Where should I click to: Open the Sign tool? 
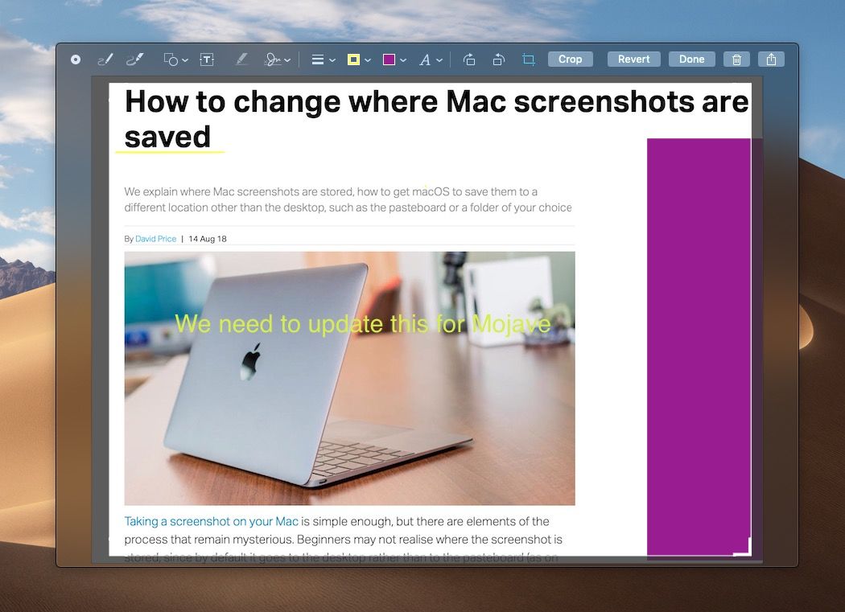point(274,59)
